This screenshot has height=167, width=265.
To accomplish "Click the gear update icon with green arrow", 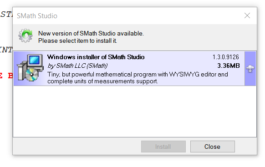I will click(25, 35).
